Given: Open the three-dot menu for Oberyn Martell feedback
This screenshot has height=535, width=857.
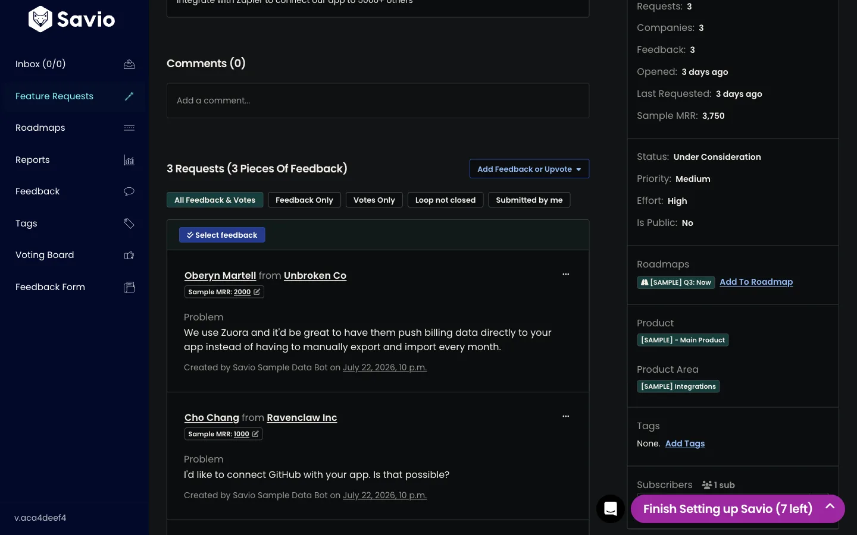Looking at the screenshot, I should click(x=566, y=275).
